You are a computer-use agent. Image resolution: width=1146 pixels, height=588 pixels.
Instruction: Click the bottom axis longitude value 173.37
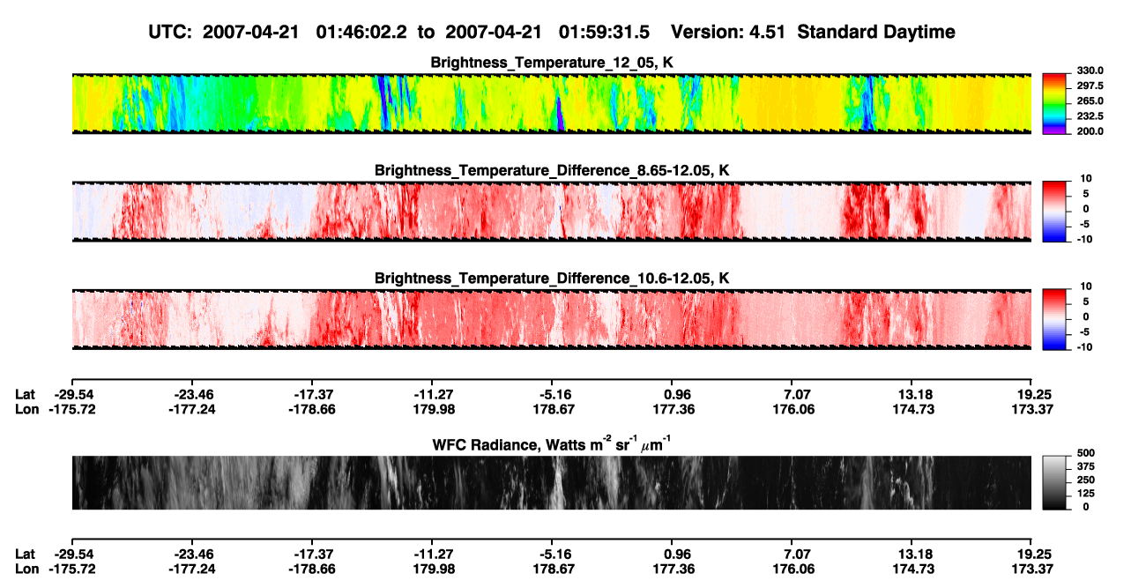pyautogui.click(x=1033, y=569)
